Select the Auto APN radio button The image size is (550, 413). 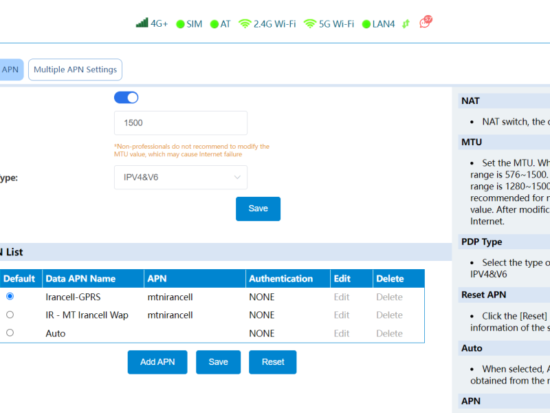(10, 332)
